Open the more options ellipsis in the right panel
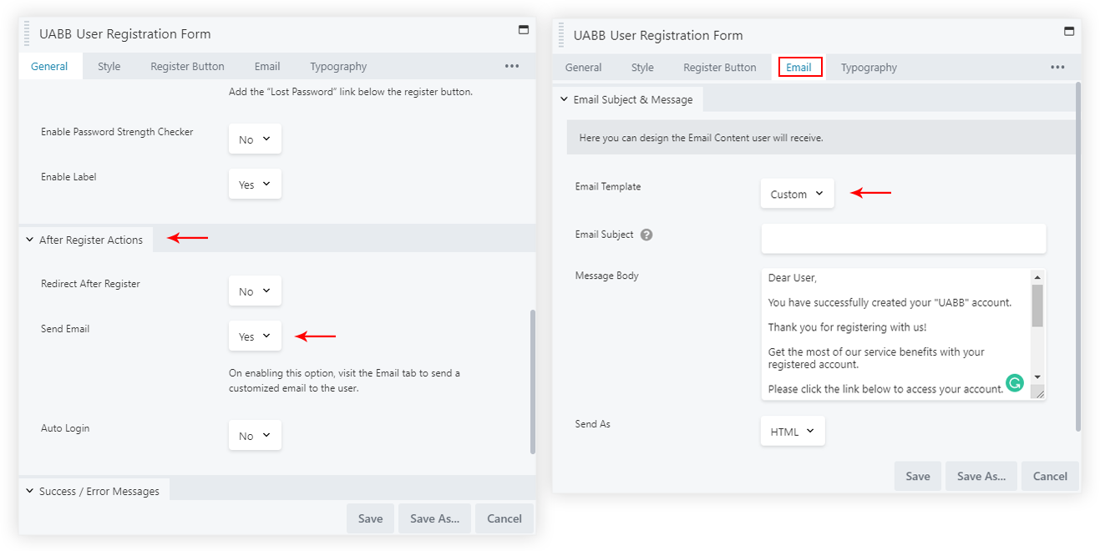 [1057, 68]
